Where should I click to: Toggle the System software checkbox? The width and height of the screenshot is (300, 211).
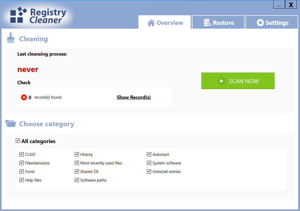[x=149, y=163]
